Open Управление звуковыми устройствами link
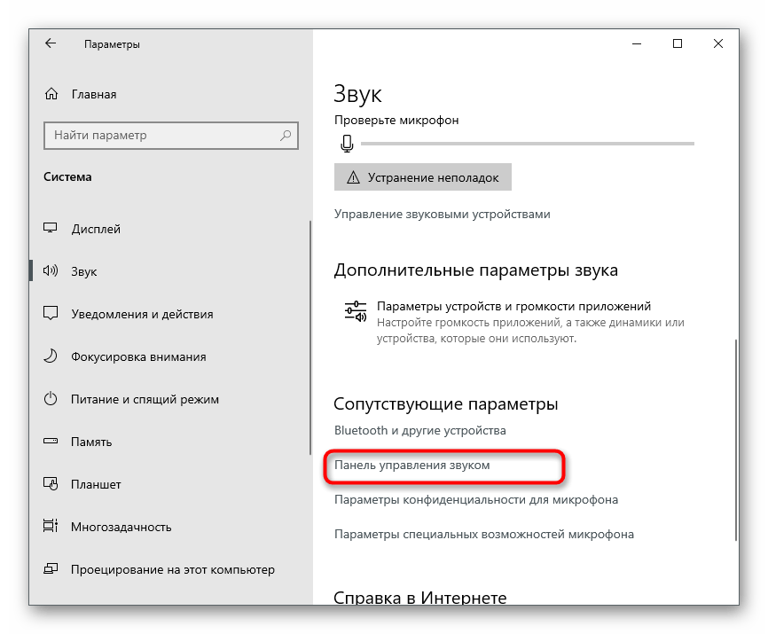768x634 pixels. (x=443, y=214)
